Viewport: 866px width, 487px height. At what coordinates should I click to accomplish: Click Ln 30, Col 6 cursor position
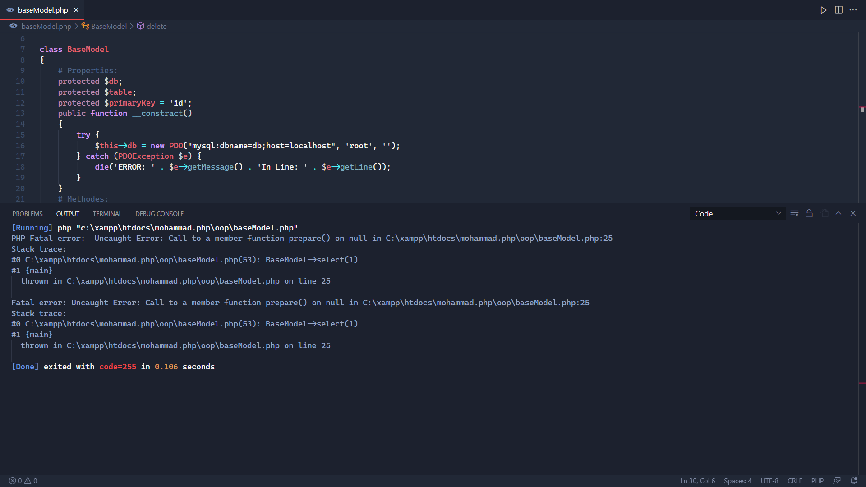coord(697,481)
